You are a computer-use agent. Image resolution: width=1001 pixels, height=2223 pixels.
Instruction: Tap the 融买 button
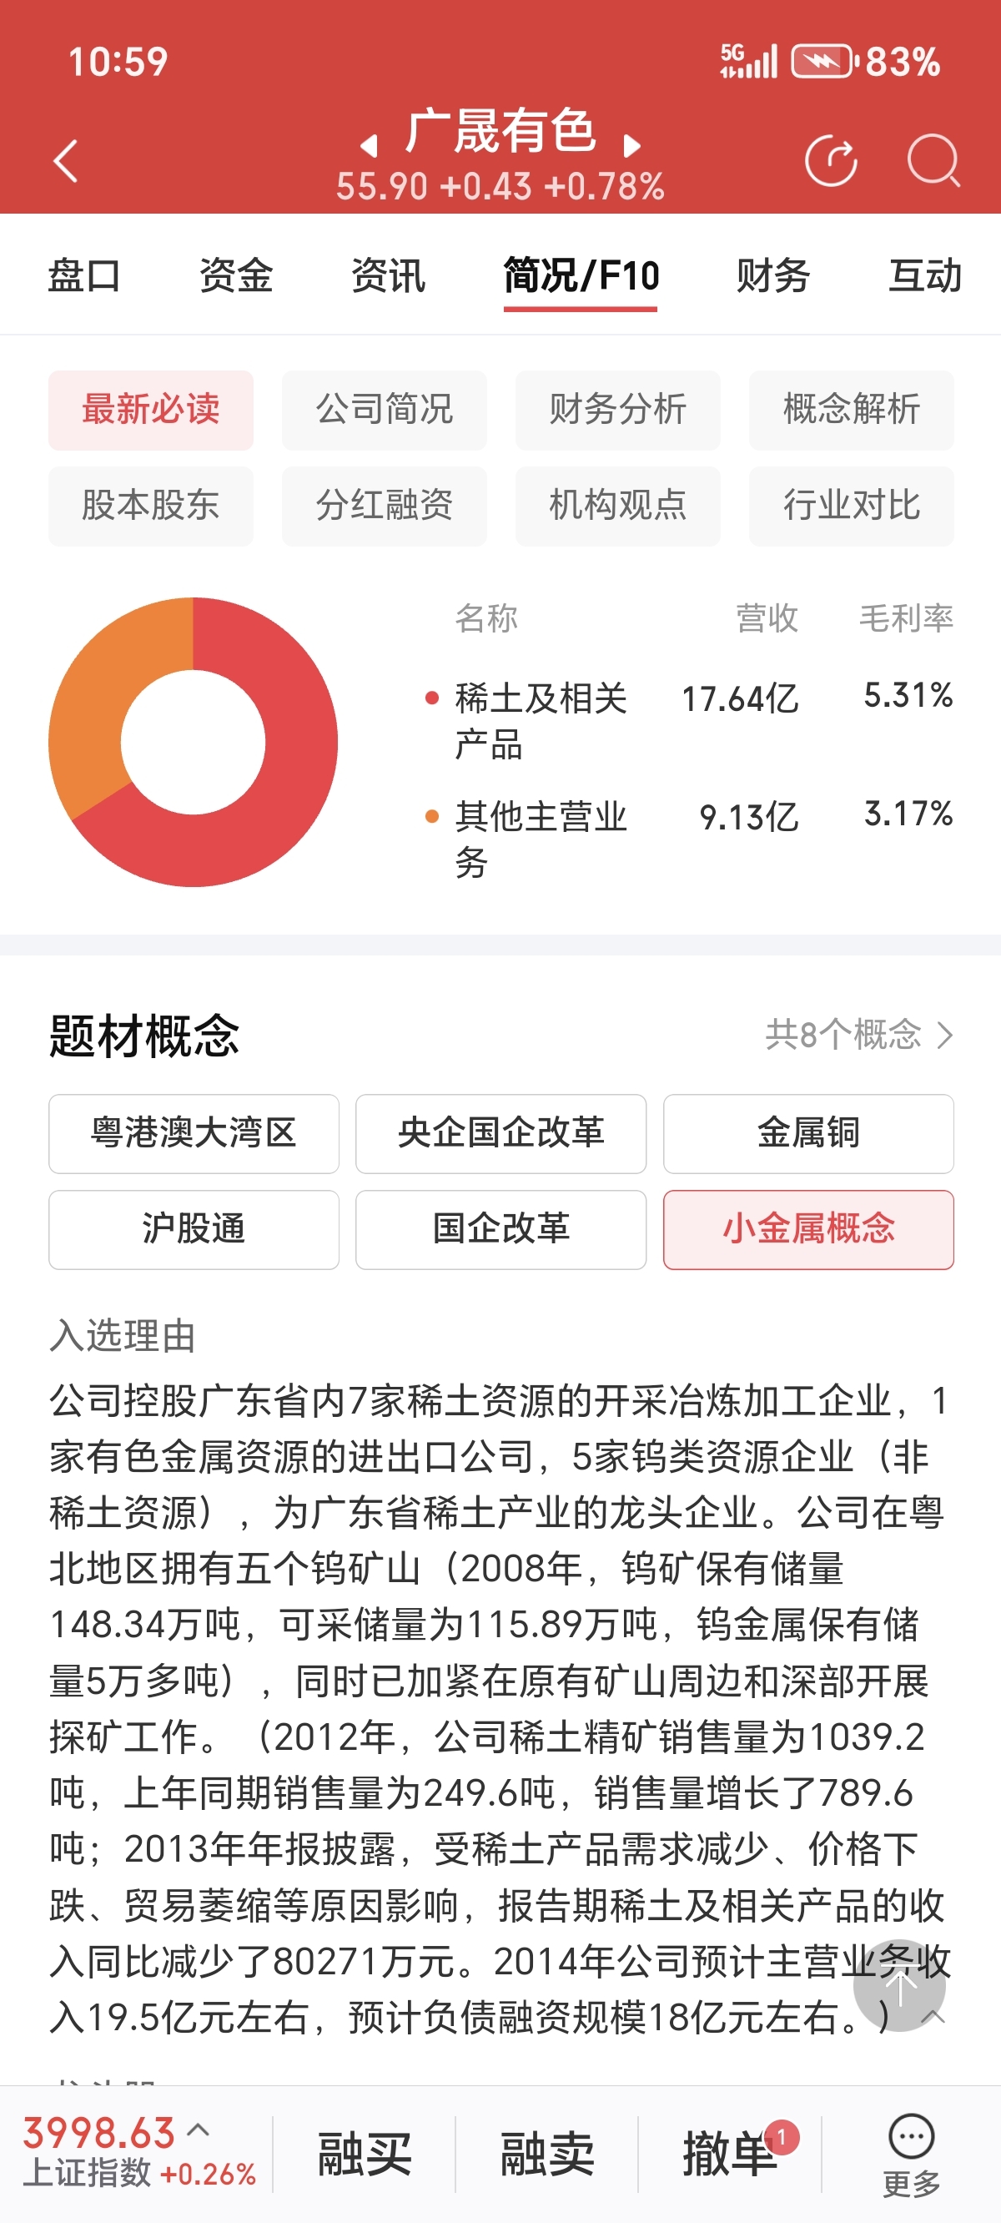[365, 2154]
